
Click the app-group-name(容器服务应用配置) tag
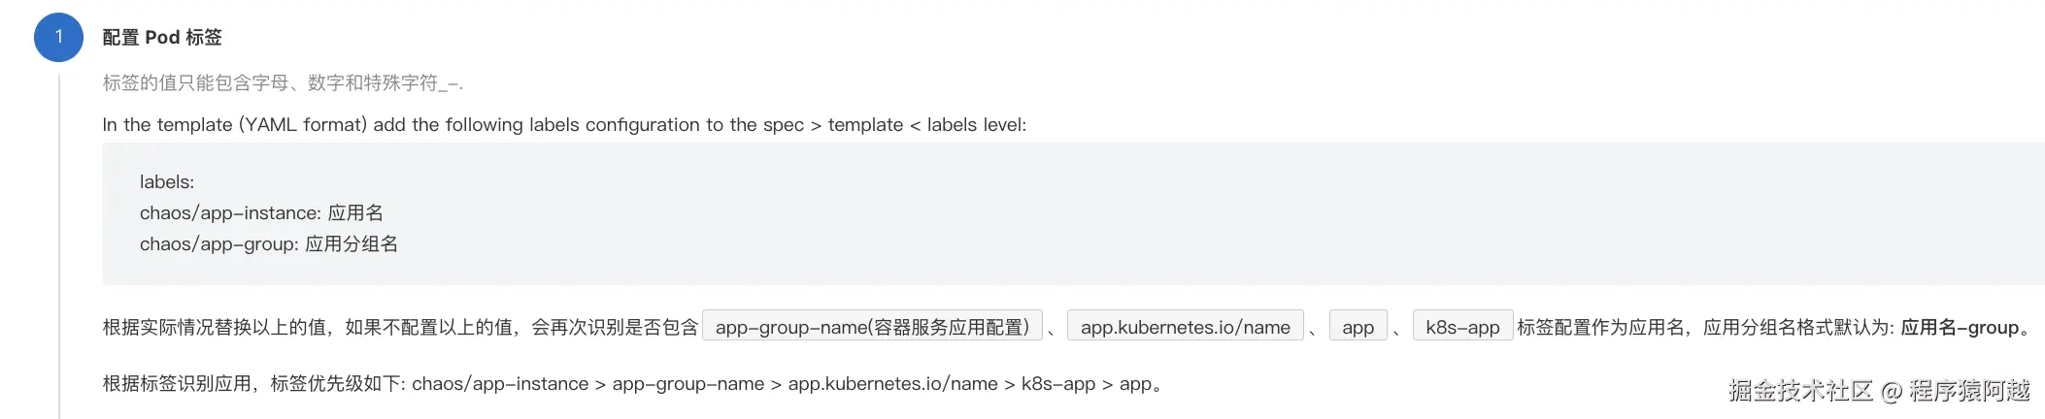pyautogui.click(x=871, y=328)
